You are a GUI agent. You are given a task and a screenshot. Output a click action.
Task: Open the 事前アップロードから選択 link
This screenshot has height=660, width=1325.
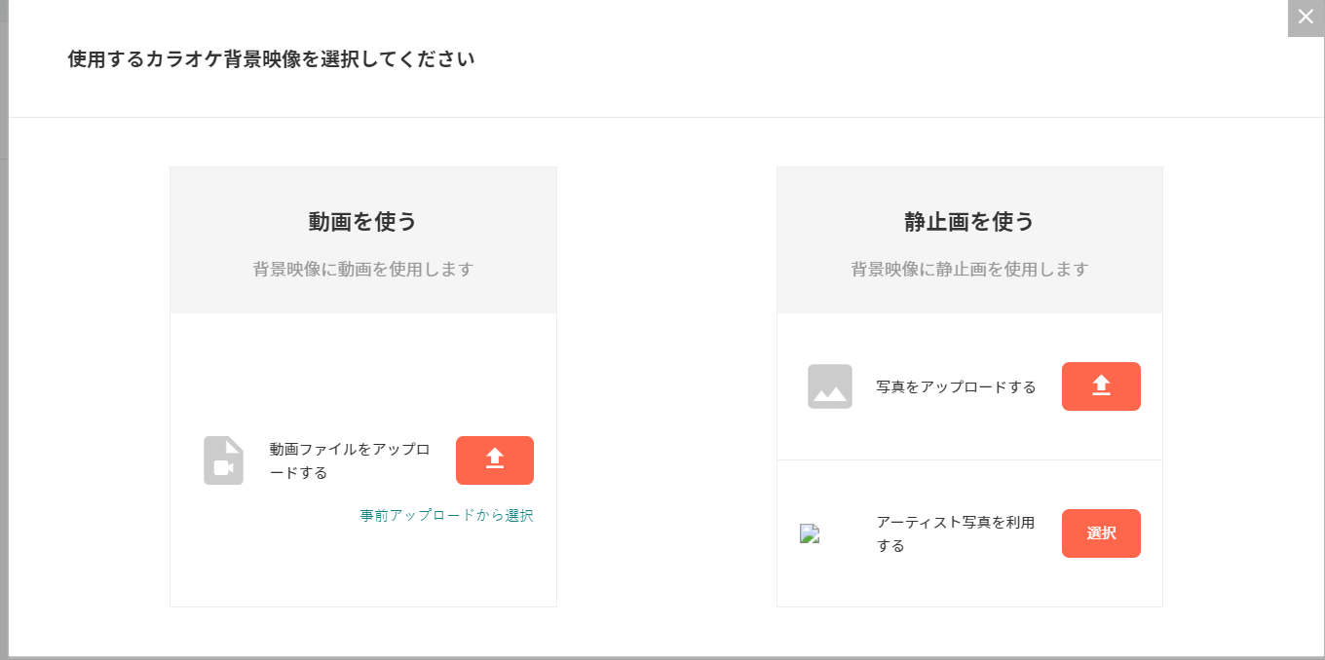(x=447, y=516)
